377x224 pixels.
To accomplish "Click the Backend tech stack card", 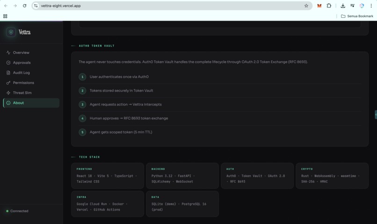I will point(182,176).
